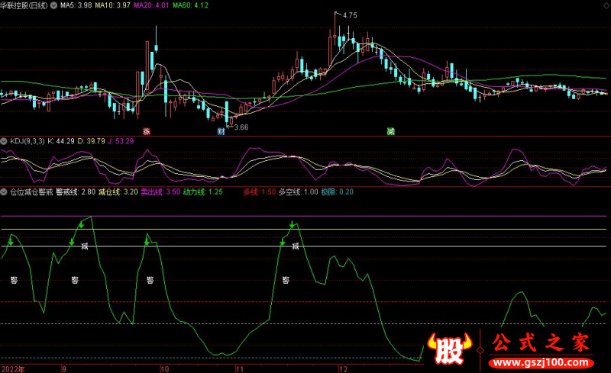The image size is (611, 373).
Task: Click the red 涨 marker below candlesticks
Action: tap(146, 131)
